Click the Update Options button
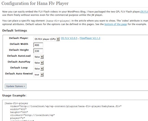Screen dimensions: 148x121 tap(16, 86)
